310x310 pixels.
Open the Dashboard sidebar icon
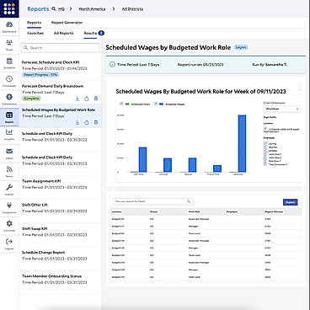pos(9,25)
